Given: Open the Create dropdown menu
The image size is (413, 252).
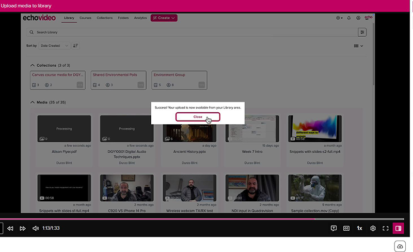Looking at the screenshot, I should click(164, 18).
